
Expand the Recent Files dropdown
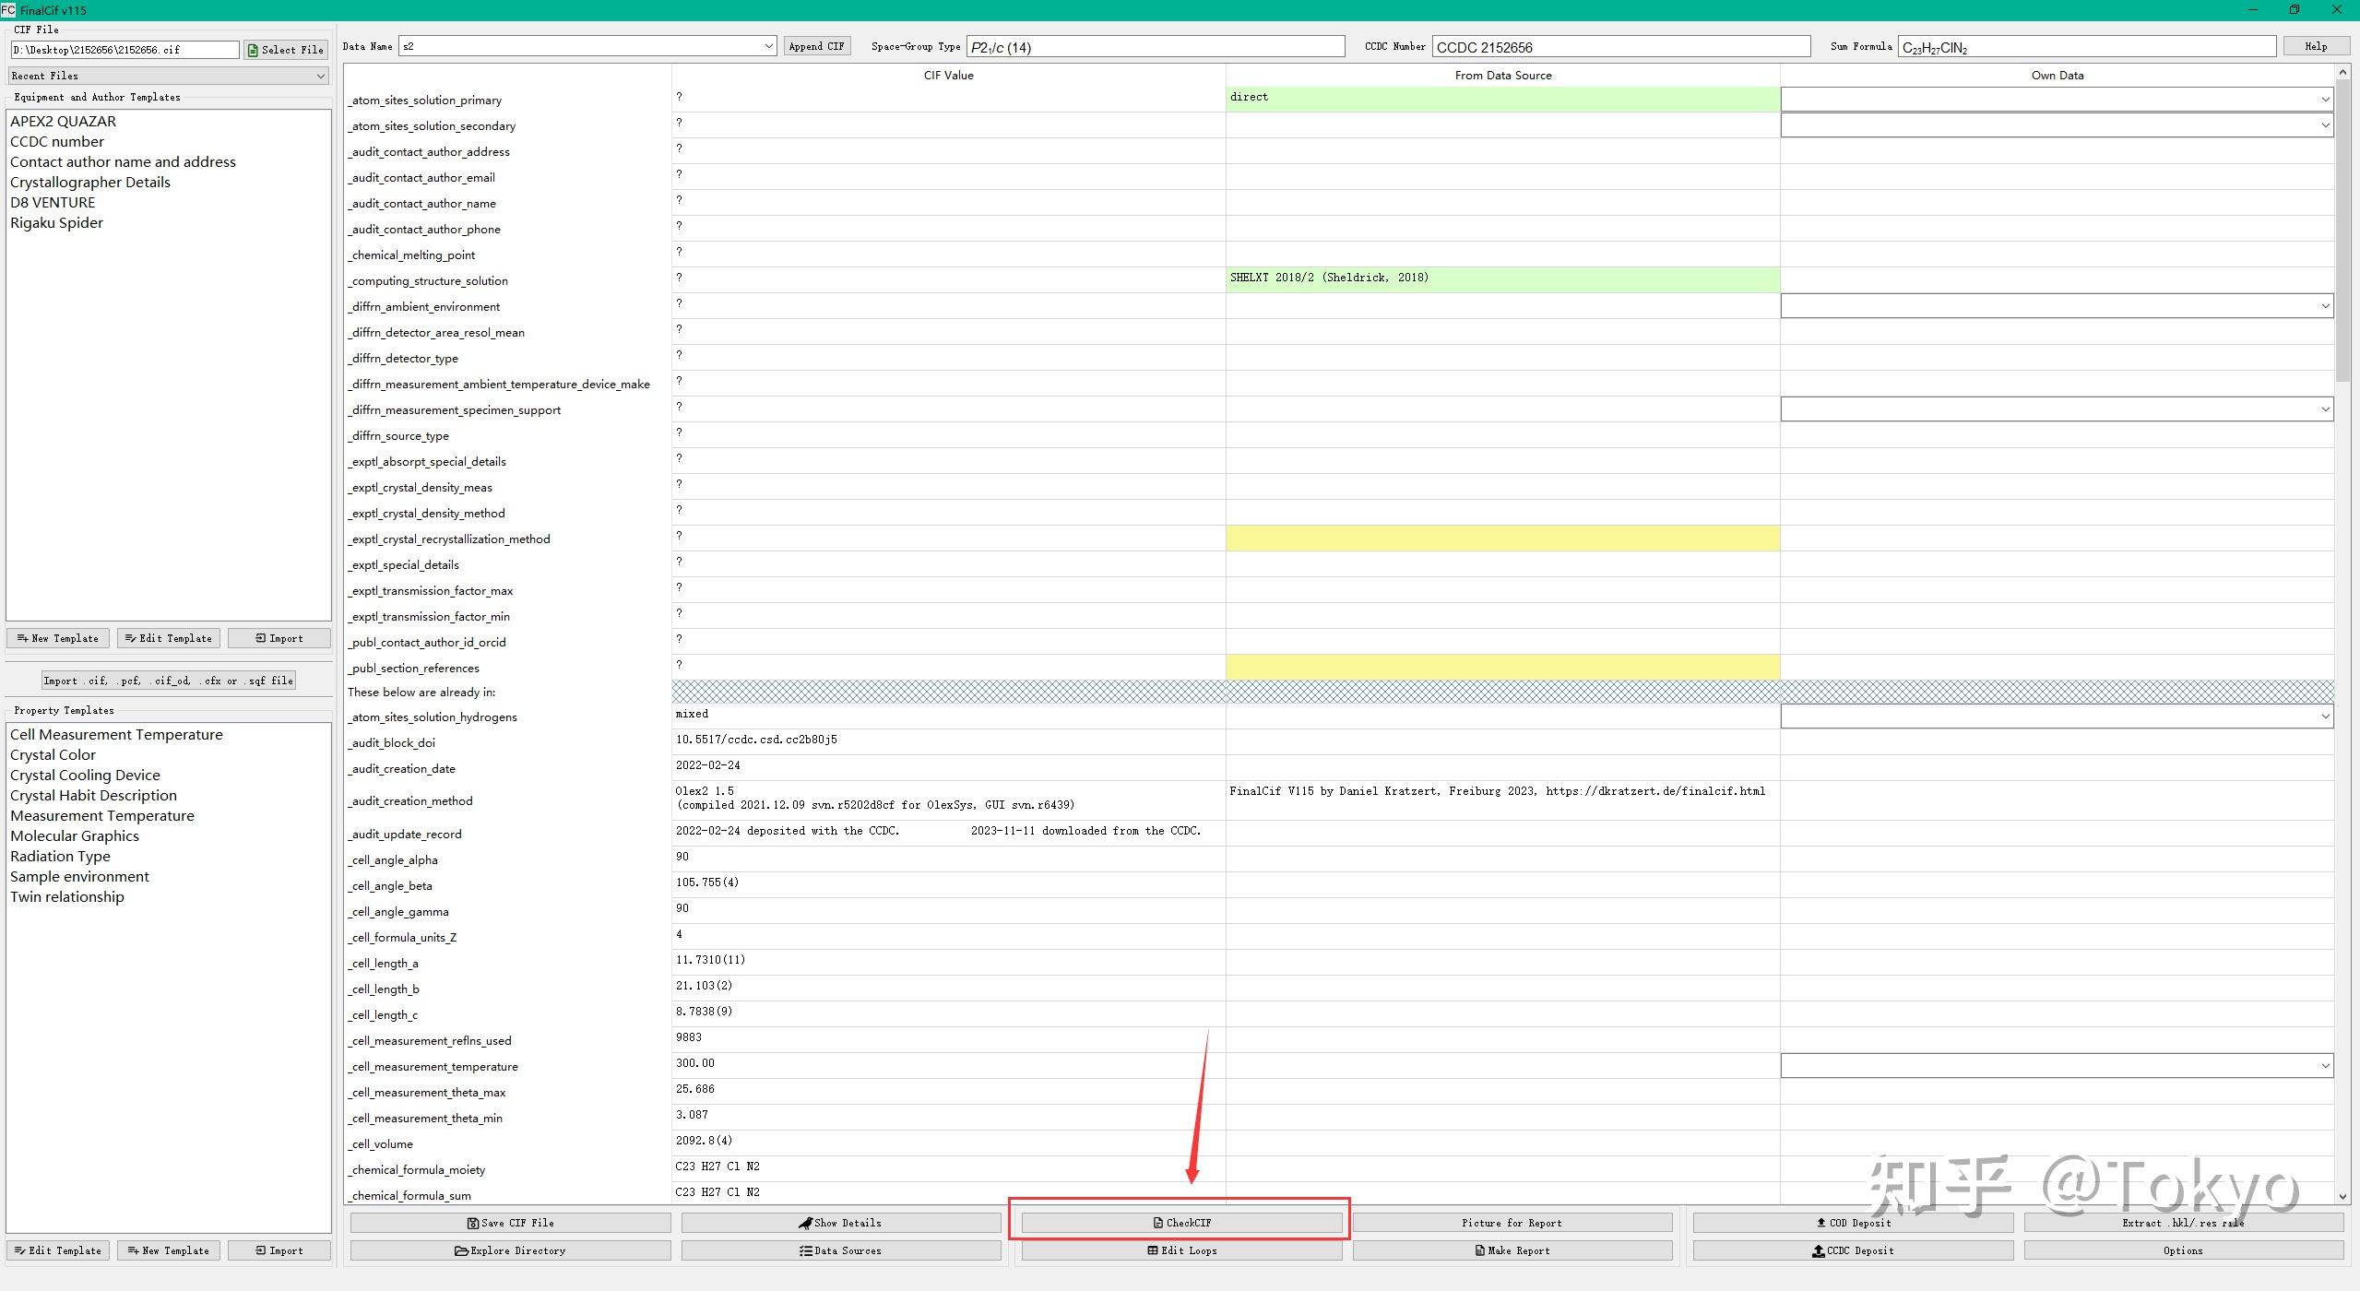(x=169, y=76)
